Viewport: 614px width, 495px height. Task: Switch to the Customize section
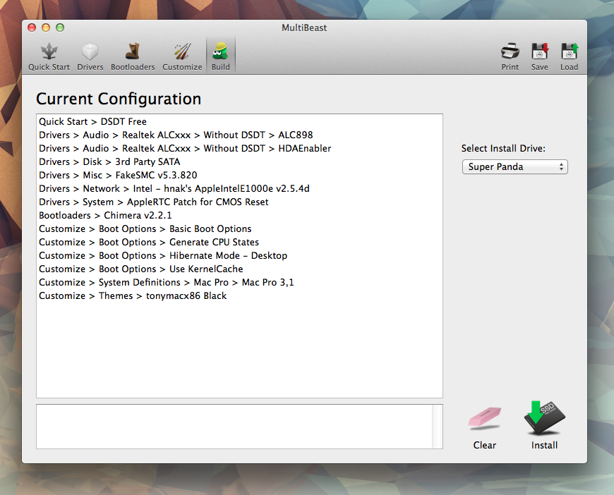[181, 53]
